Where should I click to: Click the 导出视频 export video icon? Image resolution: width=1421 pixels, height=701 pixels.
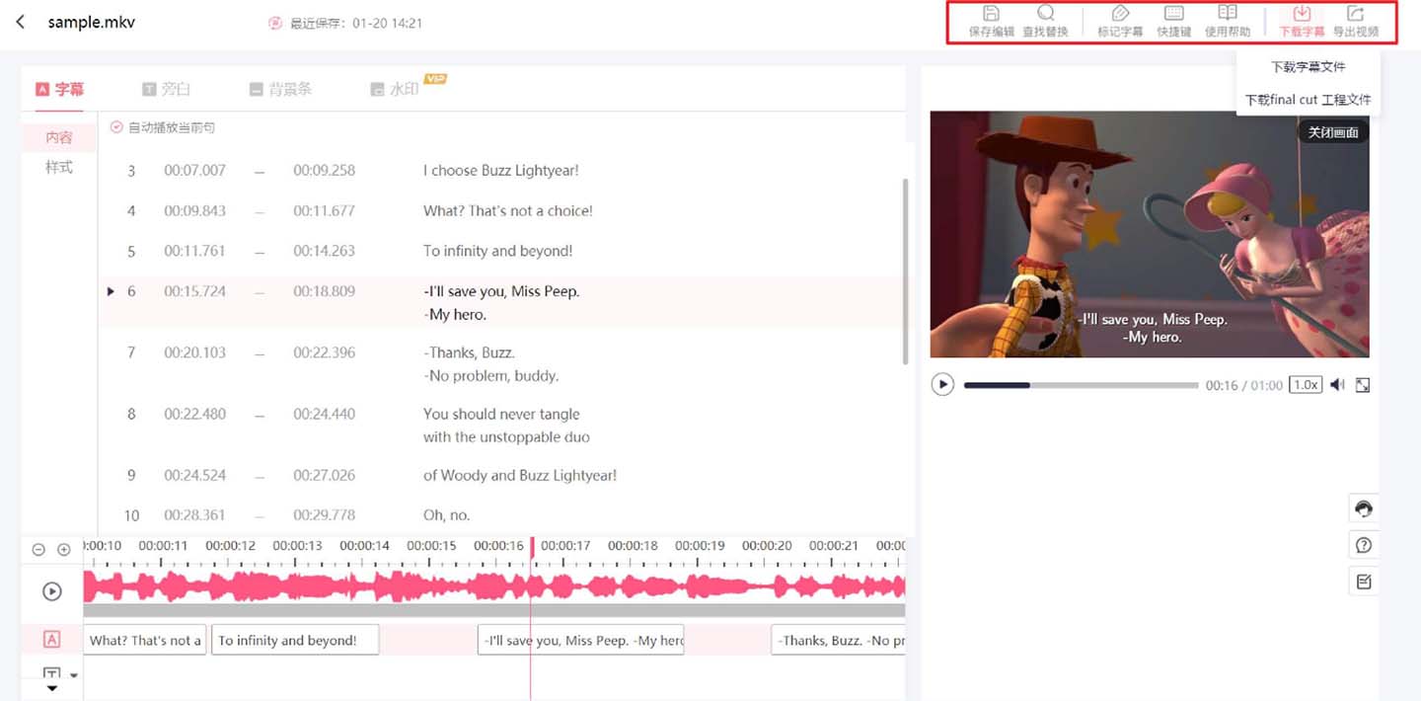[x=1355, y=15]
